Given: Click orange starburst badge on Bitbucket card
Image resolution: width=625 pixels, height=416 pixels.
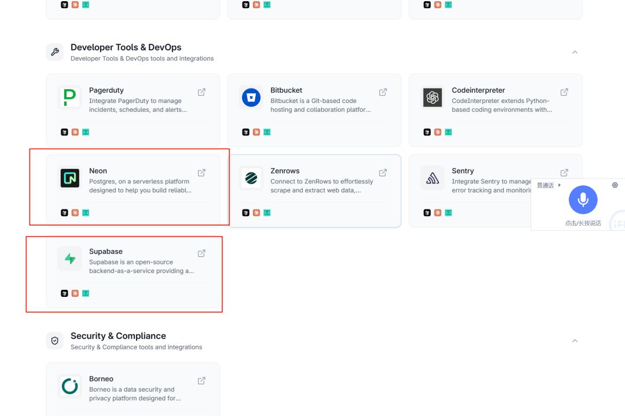Looking at the screenshot, I should 256,132.
